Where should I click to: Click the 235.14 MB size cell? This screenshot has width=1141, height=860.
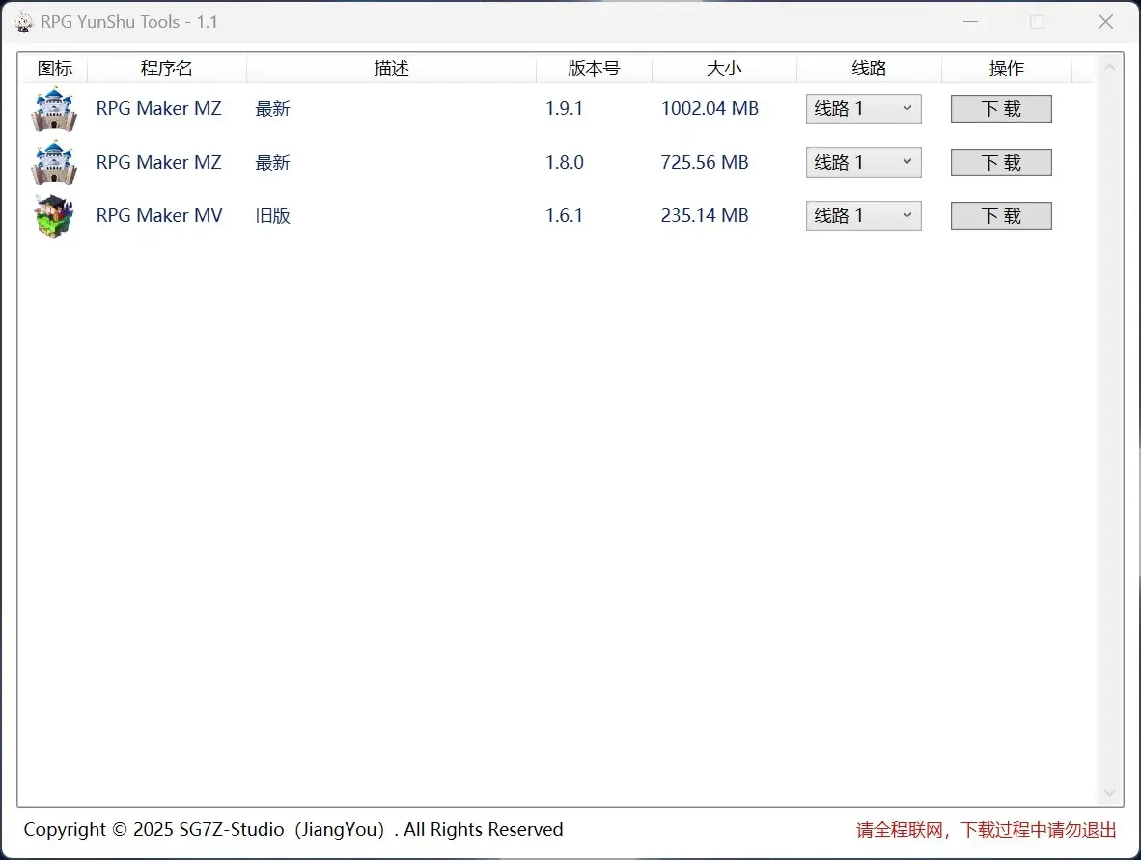pos(705,215)
